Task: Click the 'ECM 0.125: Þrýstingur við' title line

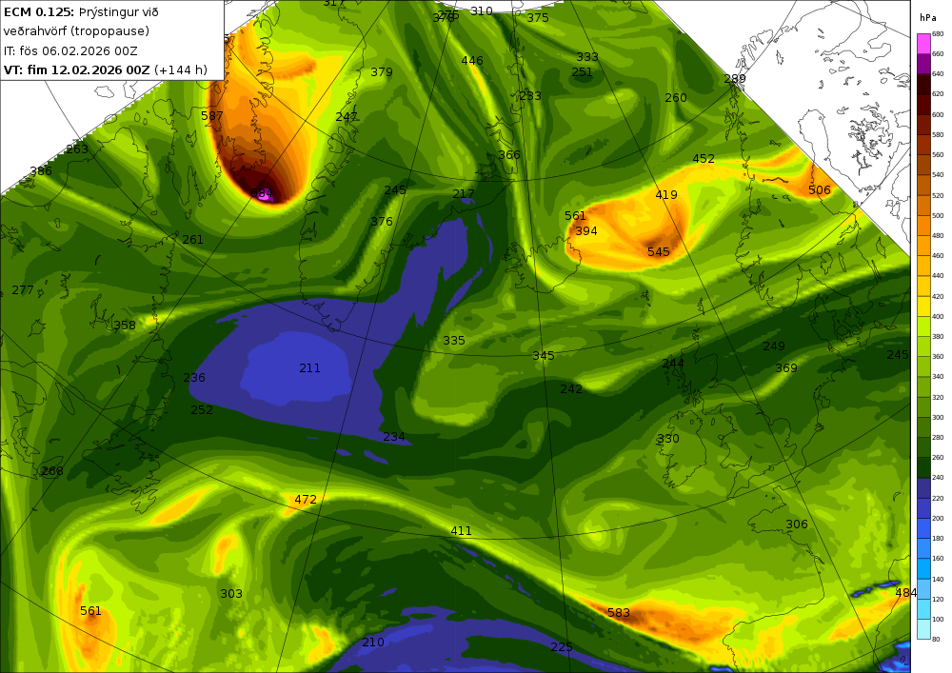Action: tap(81, 12)
